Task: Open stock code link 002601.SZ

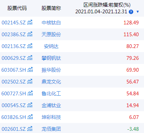Action: pos(14,129)
